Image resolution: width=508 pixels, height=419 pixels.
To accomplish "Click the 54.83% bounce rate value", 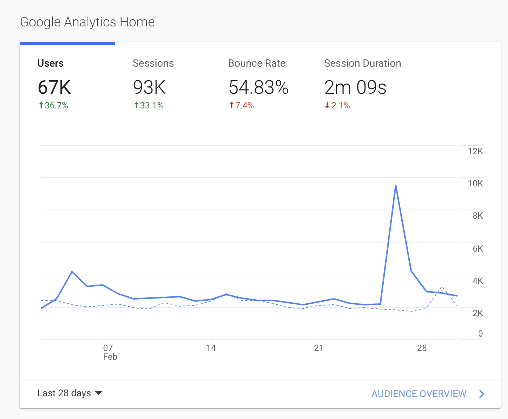I will tap(258, 88).
